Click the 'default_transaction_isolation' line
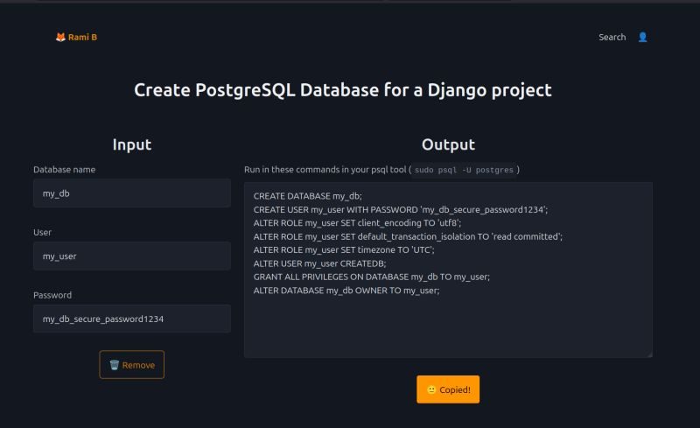Image resolution: width=700 pixels, height=428 pixels. click(408, 236)
